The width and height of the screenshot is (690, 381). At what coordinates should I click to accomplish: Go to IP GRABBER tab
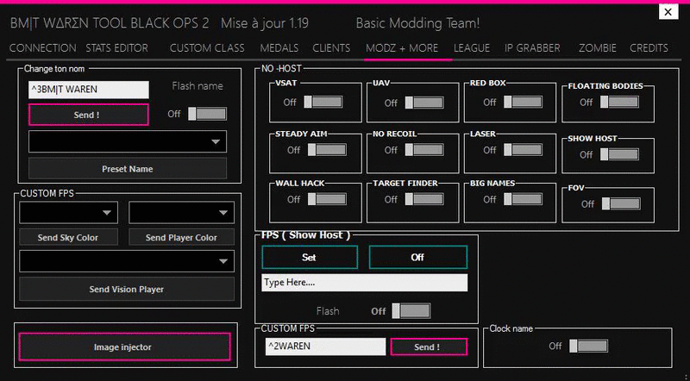tap(532, 48)
